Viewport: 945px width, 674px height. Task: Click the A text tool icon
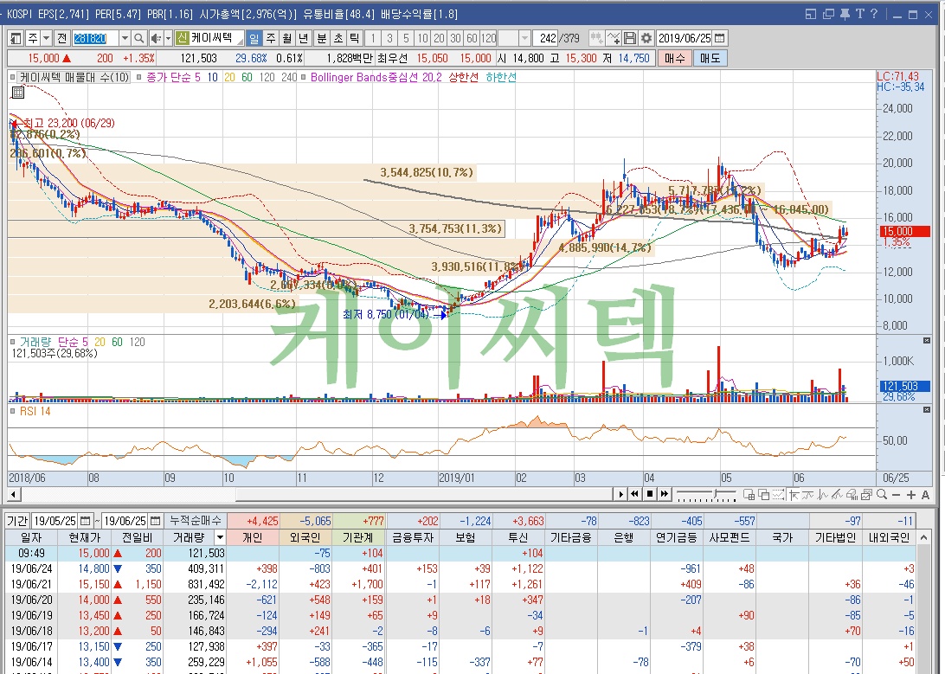[x=926, y=495]
